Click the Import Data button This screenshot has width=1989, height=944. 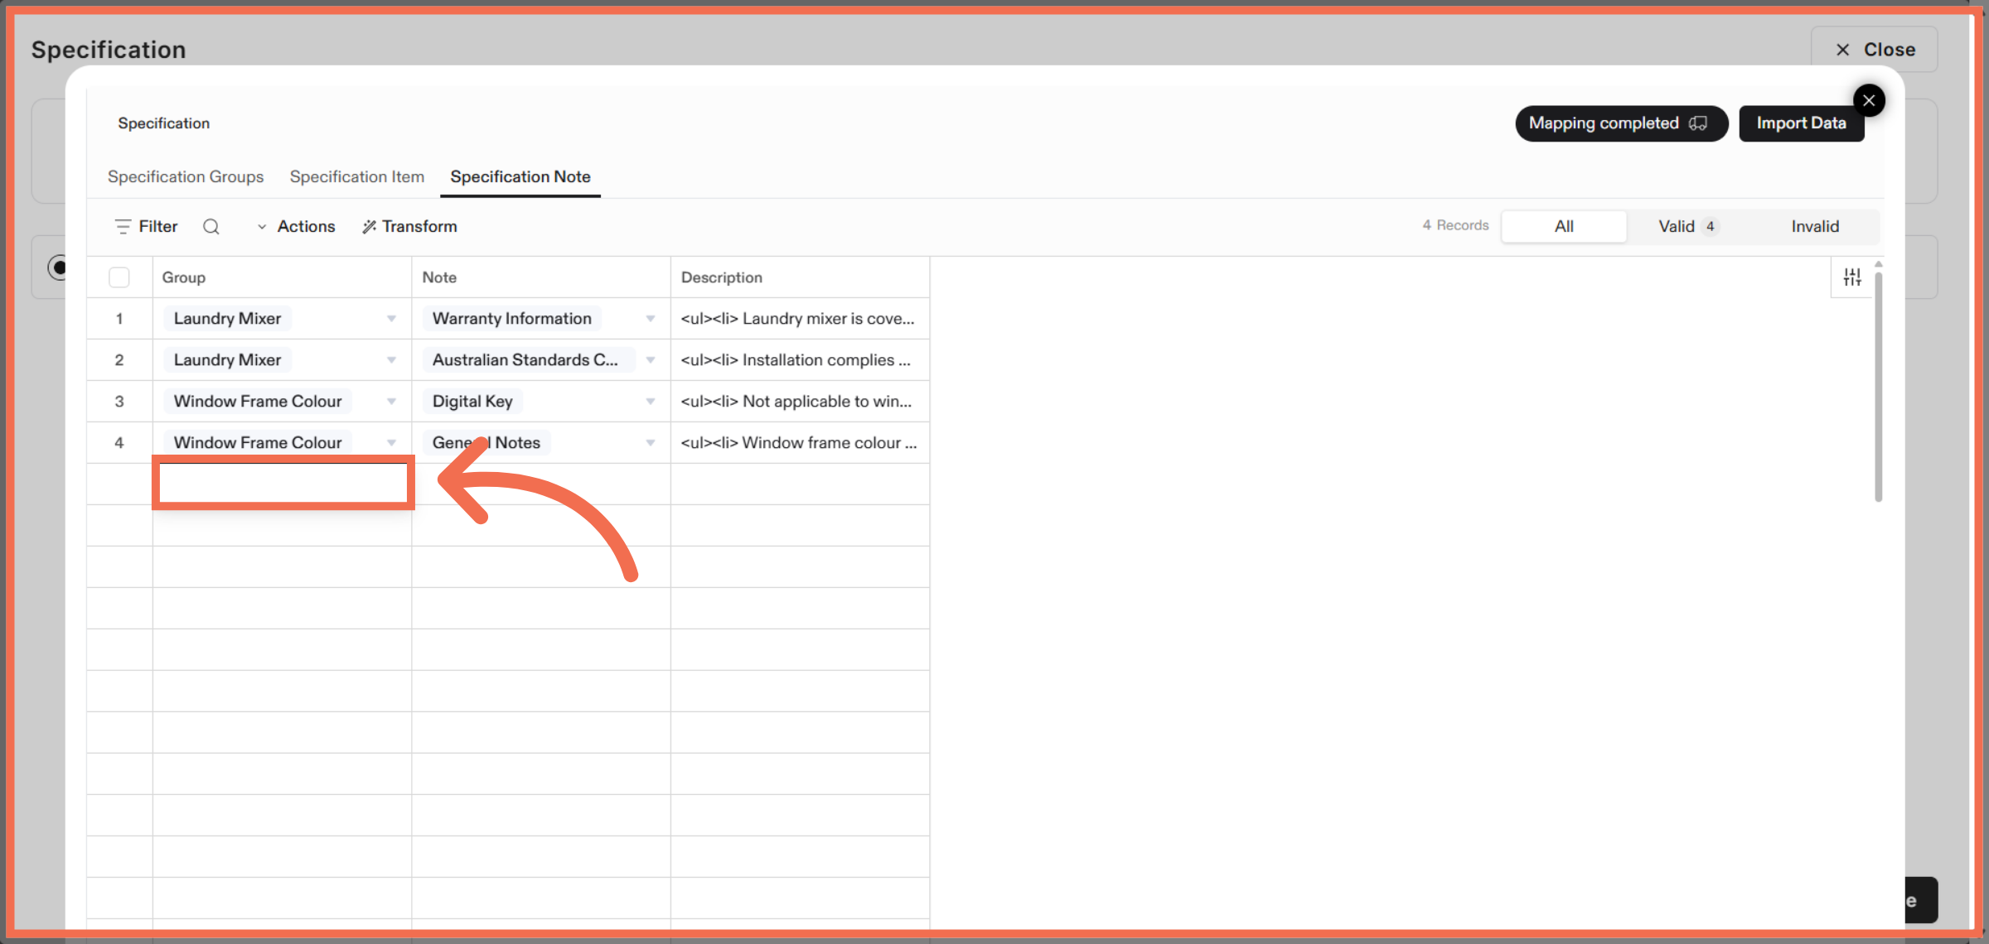1801,123
